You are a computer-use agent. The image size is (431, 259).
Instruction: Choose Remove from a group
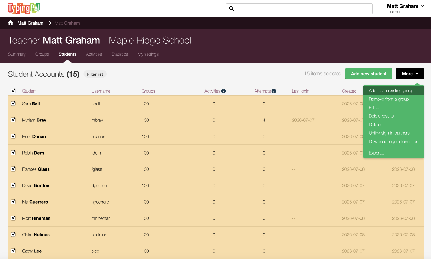[x=394, y=99]
